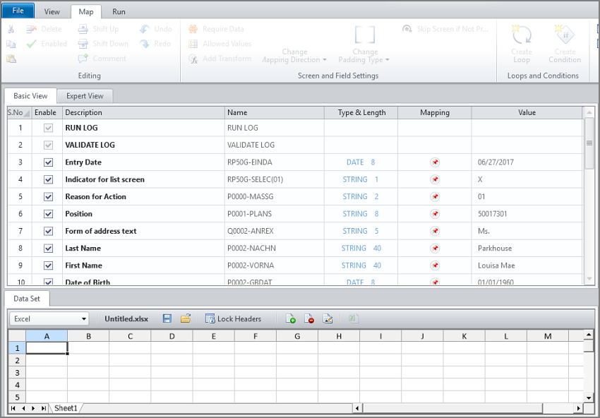Click the Create Condition icon
Viewport: 600px width, 418px height.
pos(565,35)
